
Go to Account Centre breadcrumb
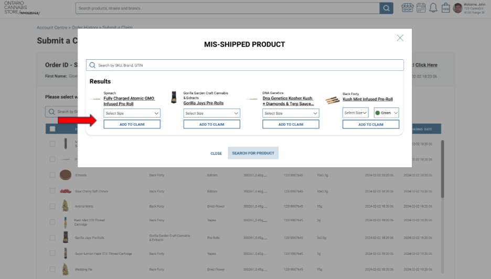[52, 28]
